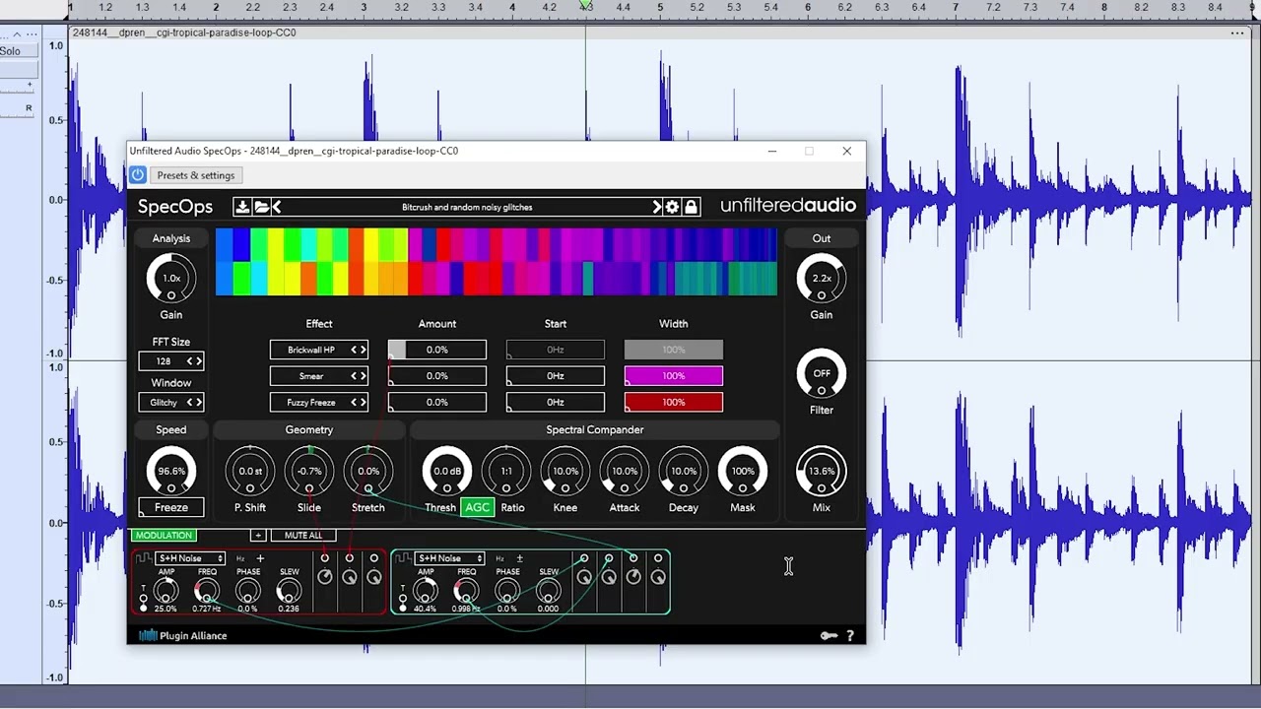The width and height of the screenshot is (1261, 709).
Task: Turn the Thresh knob at 0.0 dB
Action: click(x=447, y=472)
